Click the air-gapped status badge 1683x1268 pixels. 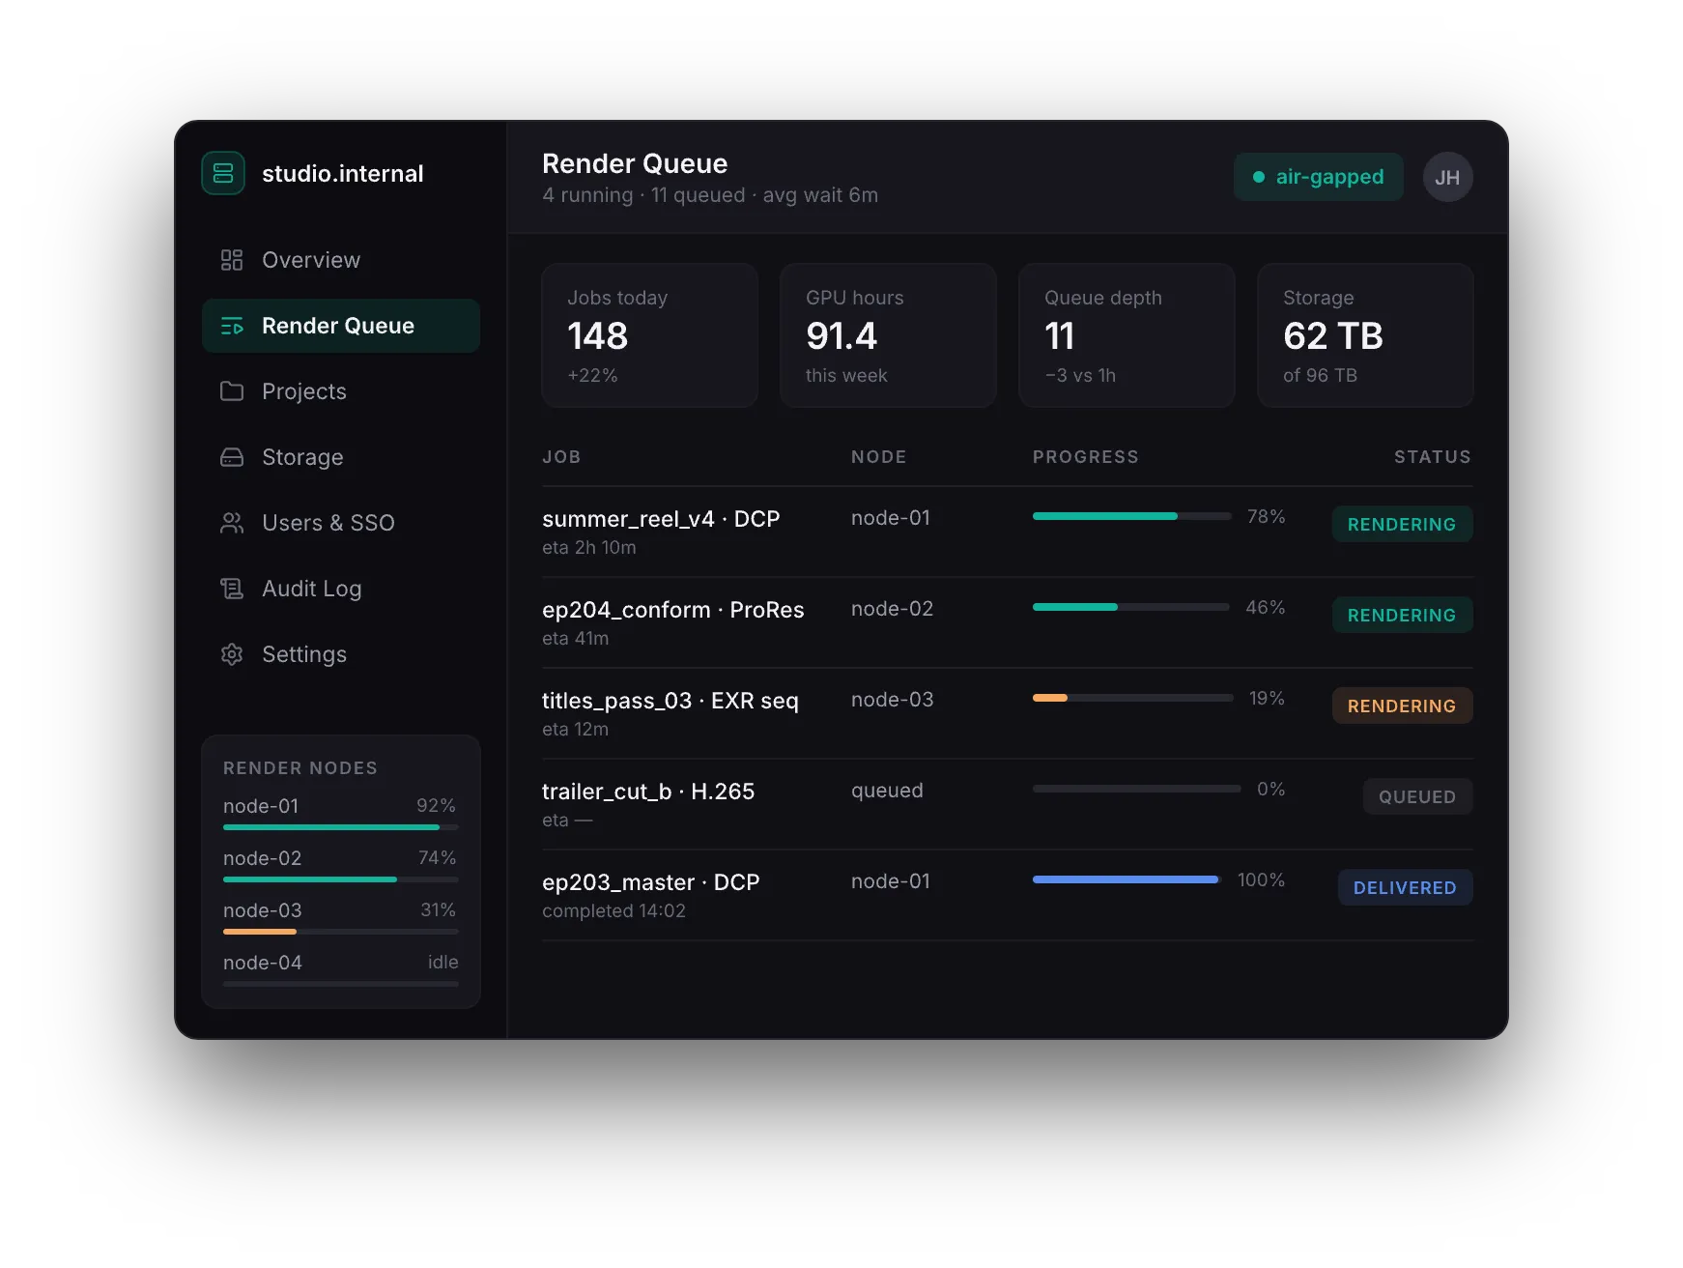pos(1319,177)
